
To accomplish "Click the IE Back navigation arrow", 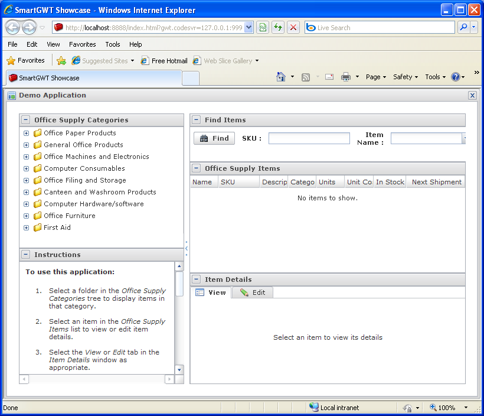I will coord(12,28).
